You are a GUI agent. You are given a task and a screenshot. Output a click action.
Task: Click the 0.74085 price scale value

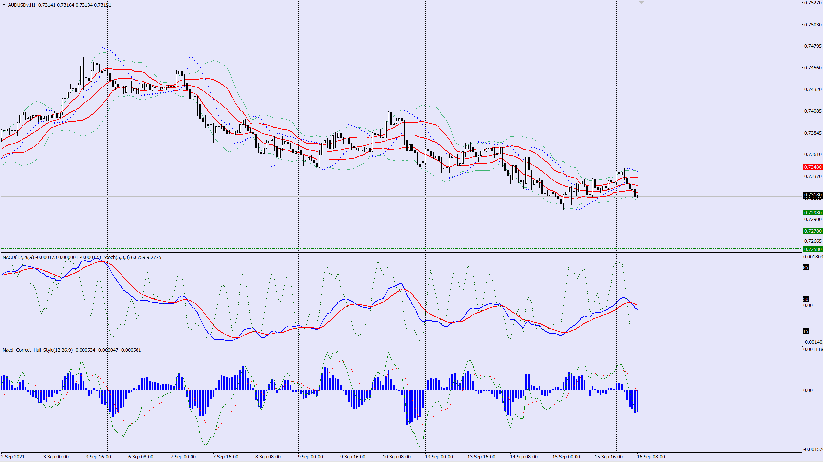[x=813, y=111]
